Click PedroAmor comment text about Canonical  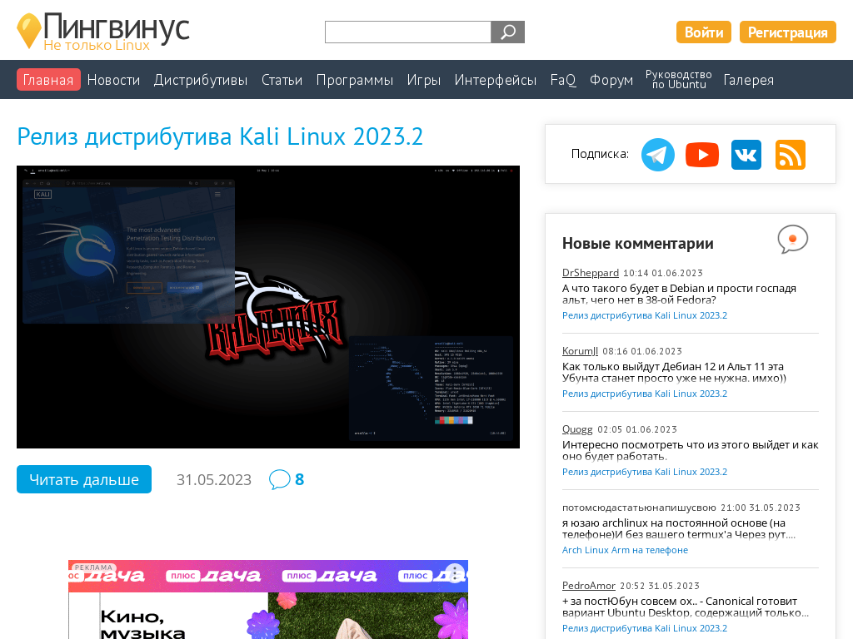pos(686,607)
